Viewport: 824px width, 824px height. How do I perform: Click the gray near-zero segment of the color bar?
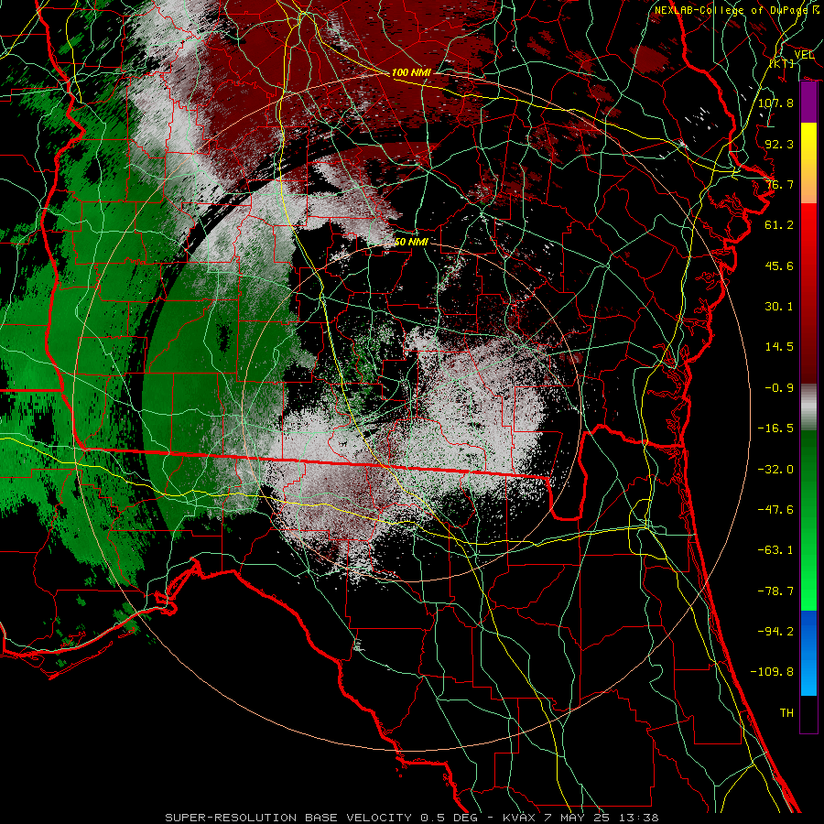(808, 407)
